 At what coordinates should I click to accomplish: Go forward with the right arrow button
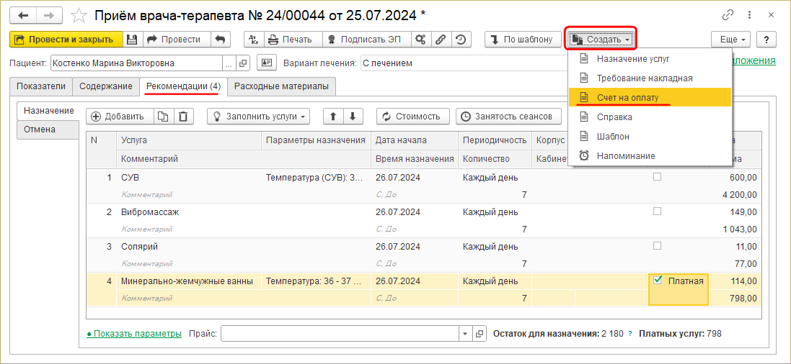(x=48, y=16)
